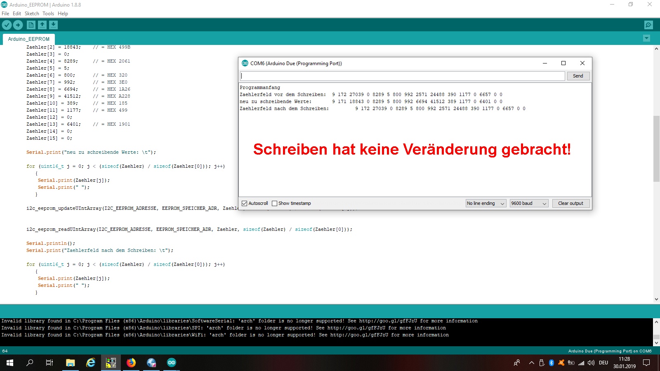This screenshot has width=660, height=371.
Task: Select the Arduino_EEPROM sketch tab
Action: pyautogui.click(x=29, y=39)
